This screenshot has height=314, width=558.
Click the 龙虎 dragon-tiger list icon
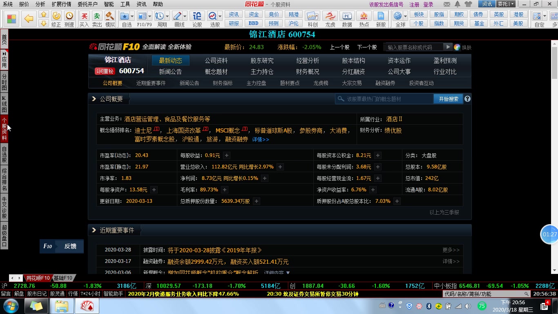click(x=330, y=16)
